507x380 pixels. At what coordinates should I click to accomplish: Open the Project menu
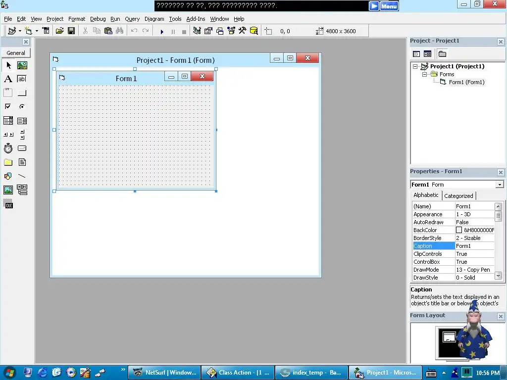click(55, 19)
